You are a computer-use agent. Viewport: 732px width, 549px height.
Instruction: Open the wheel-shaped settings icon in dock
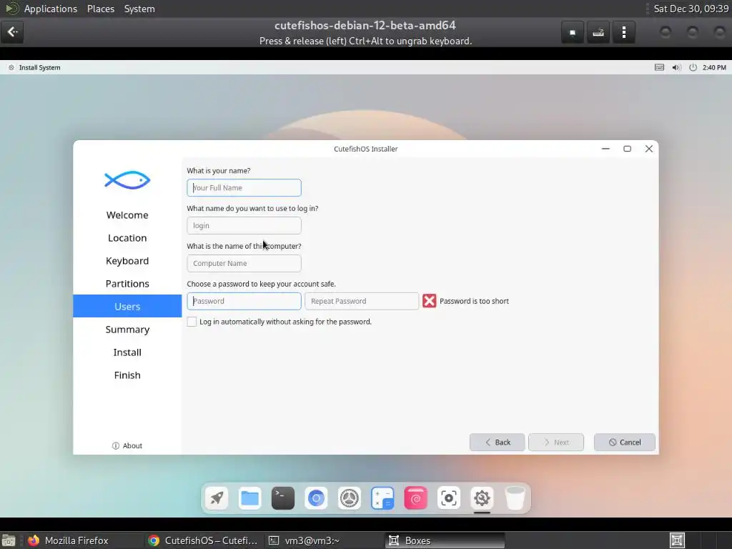pos(349,498)
